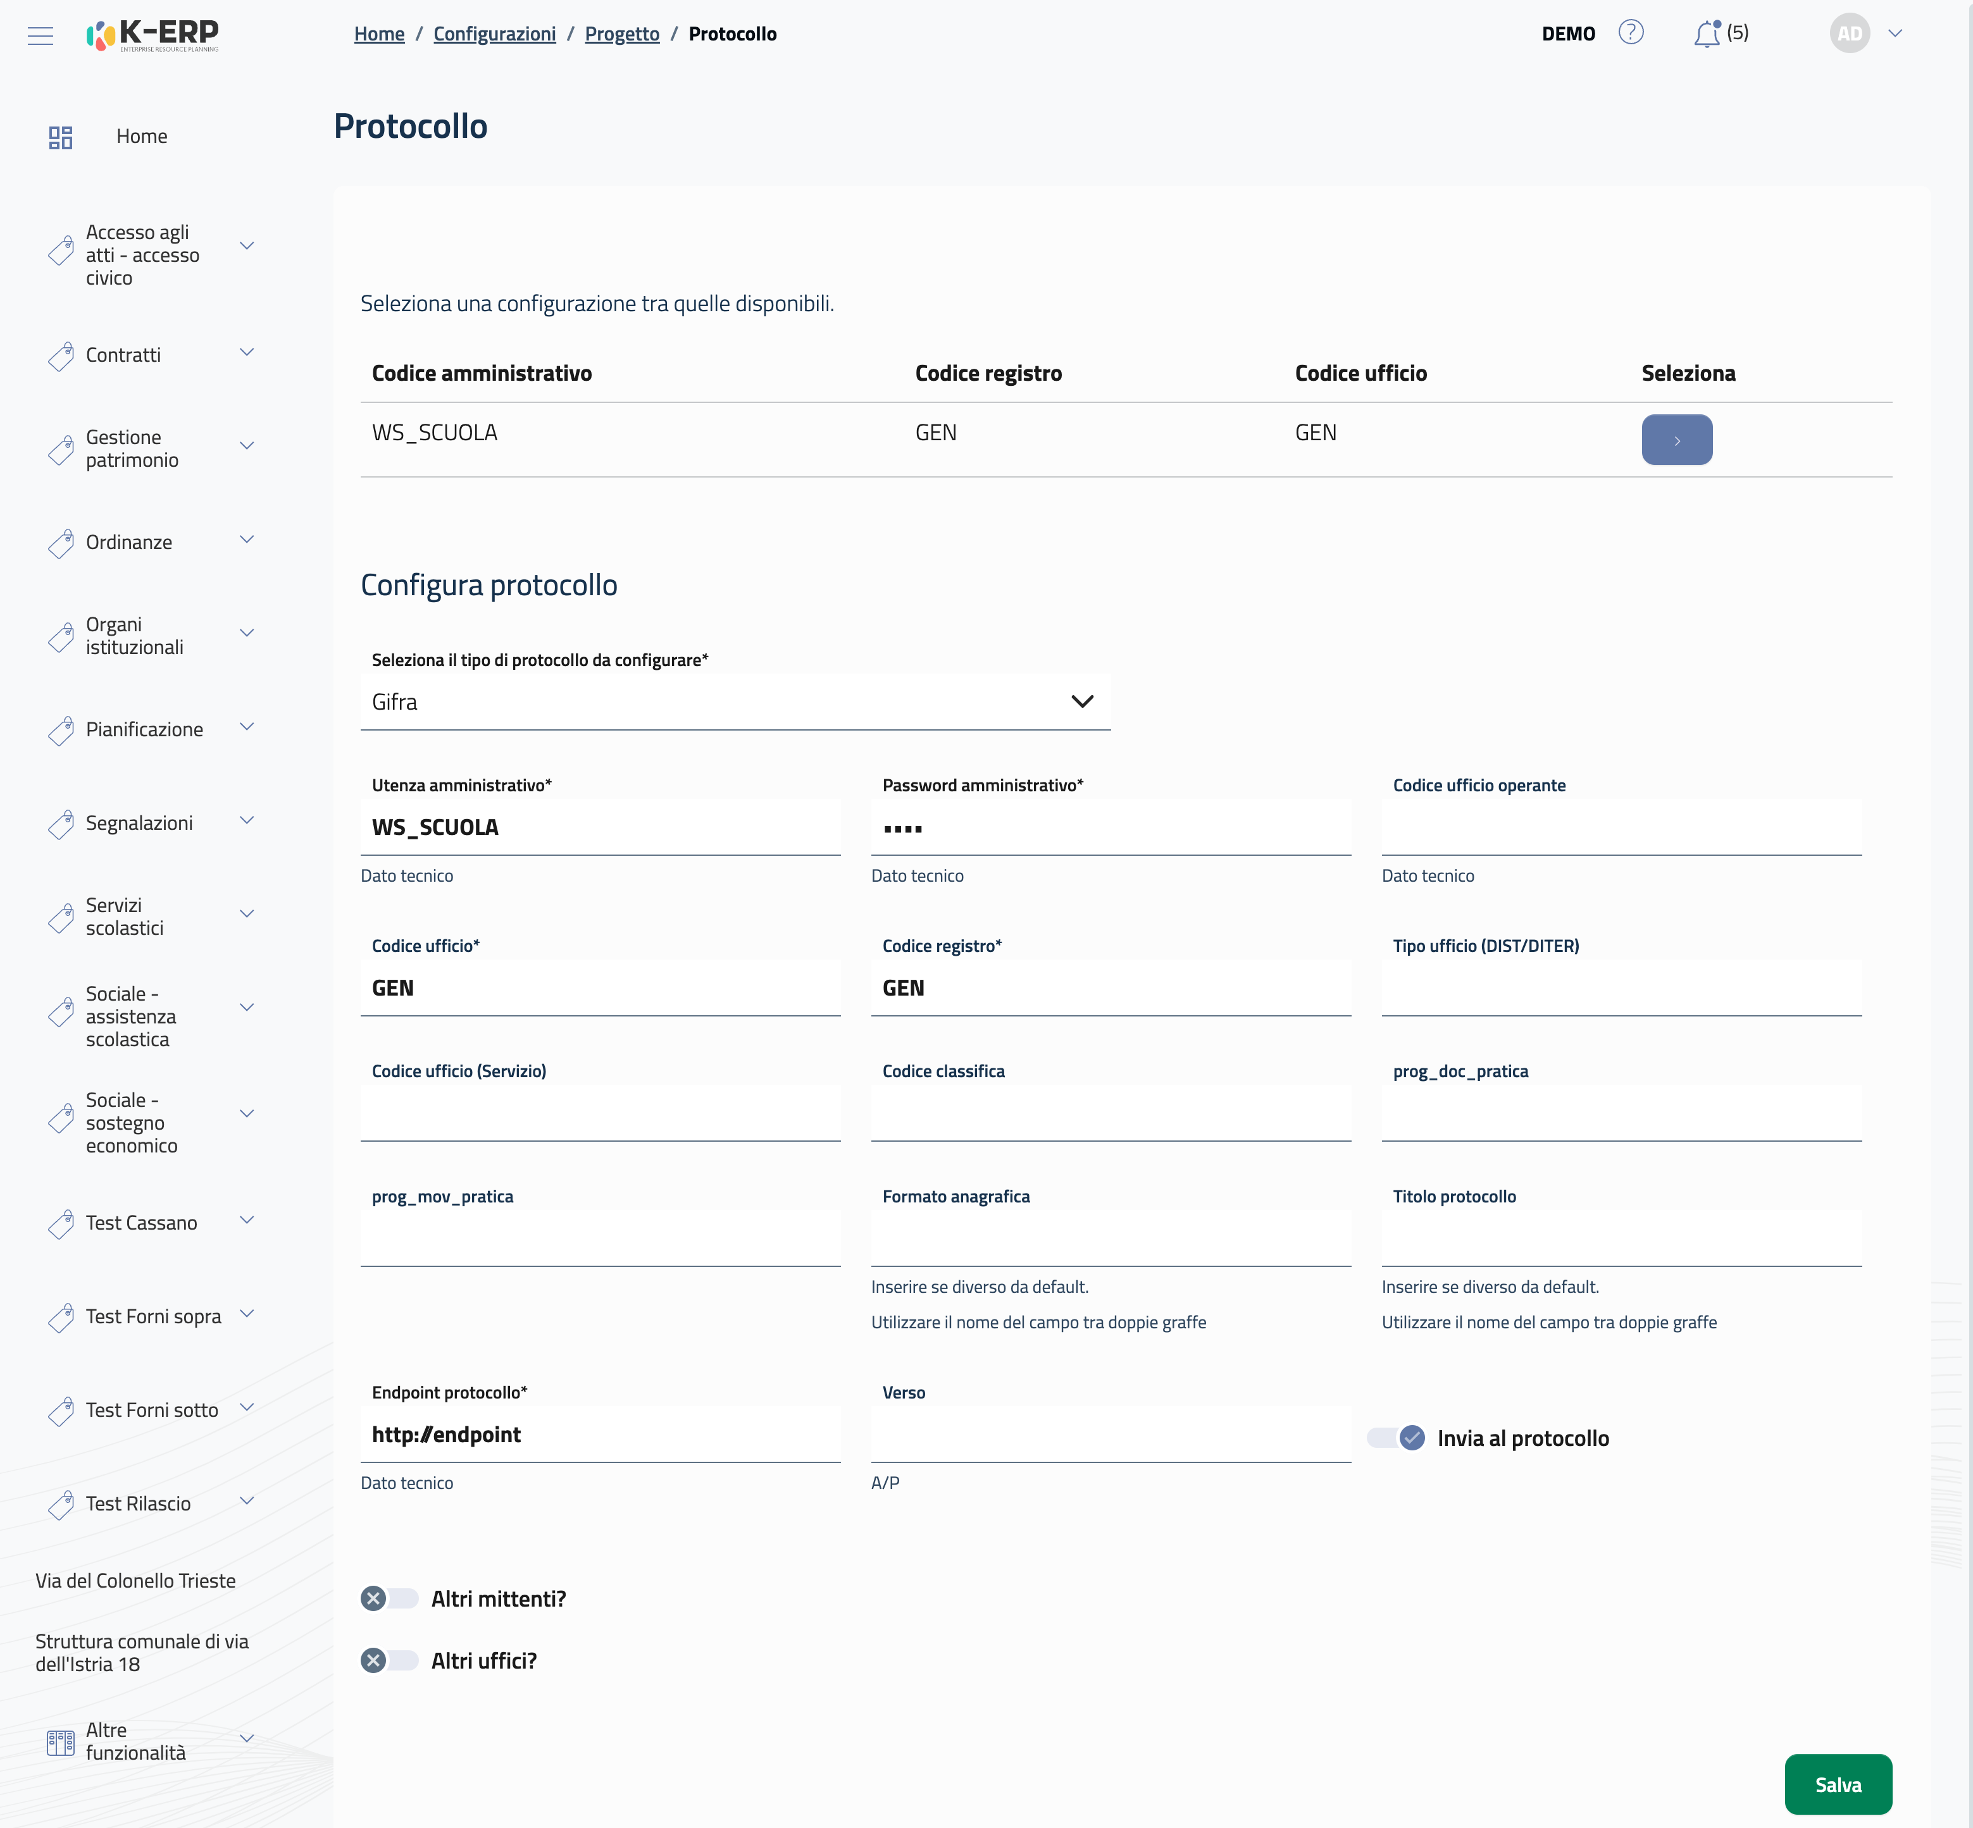1973x1828 pixels.
Task: Go to Configurazioni breadcrumb link
Action: click(494, 34)
